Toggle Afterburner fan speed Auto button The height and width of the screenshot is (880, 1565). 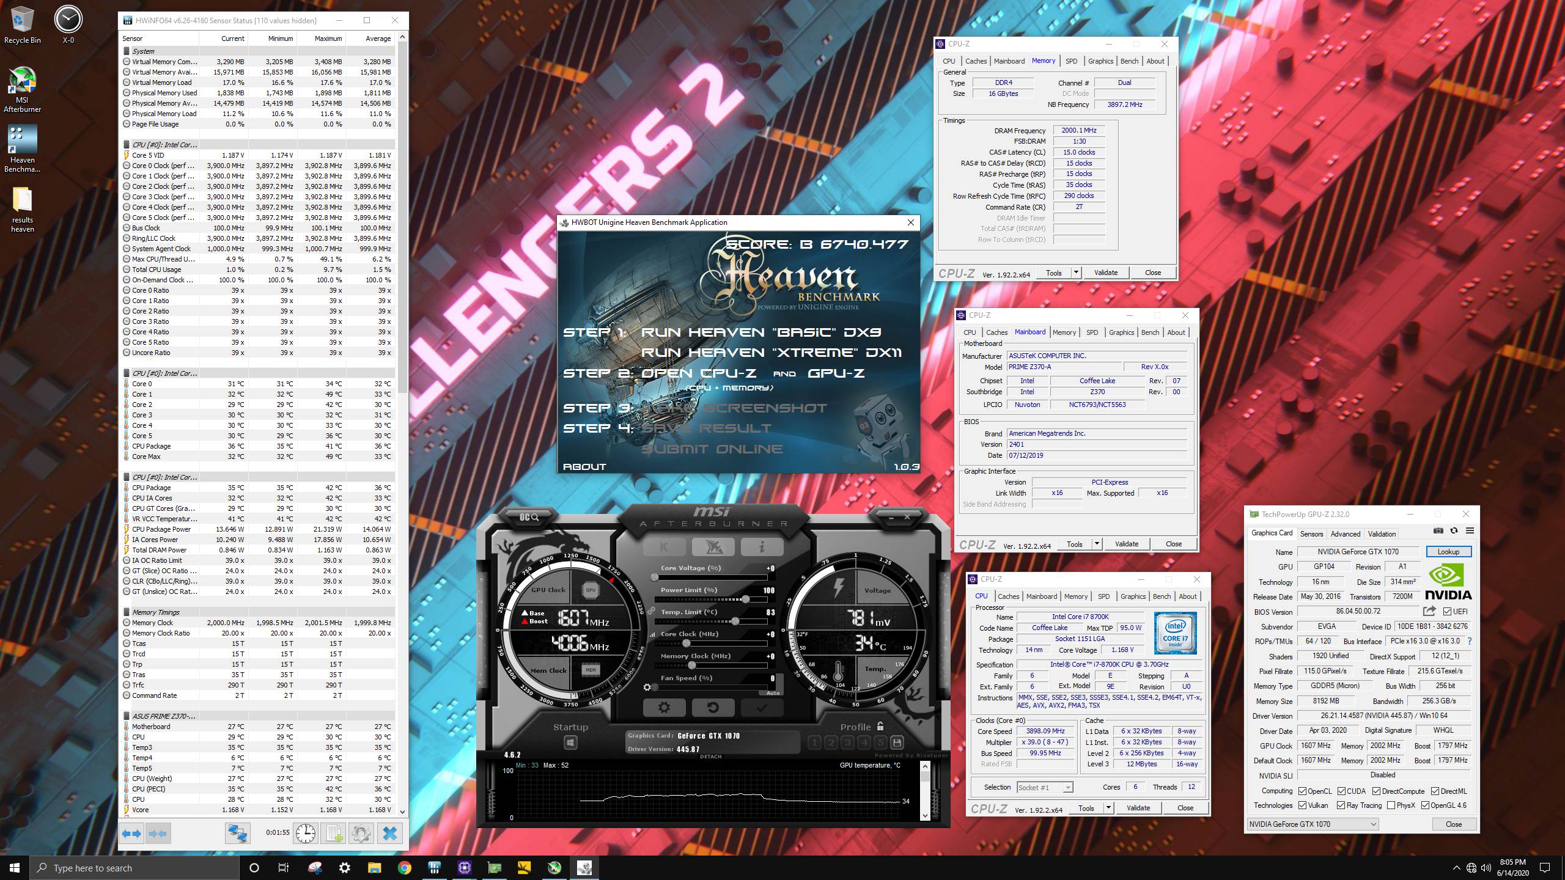(x=773, y=693)
